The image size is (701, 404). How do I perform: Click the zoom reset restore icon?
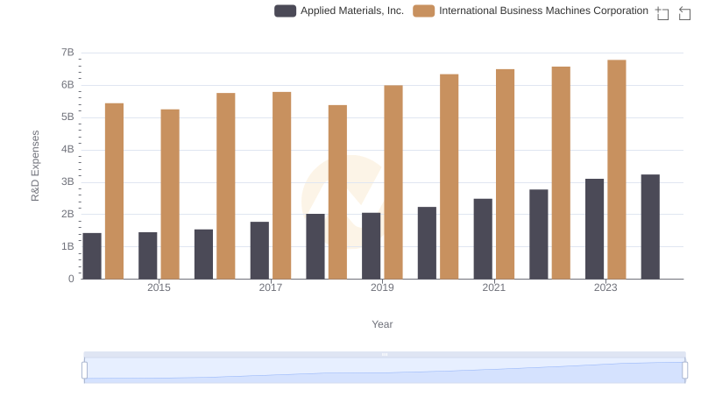coord(684,13)
